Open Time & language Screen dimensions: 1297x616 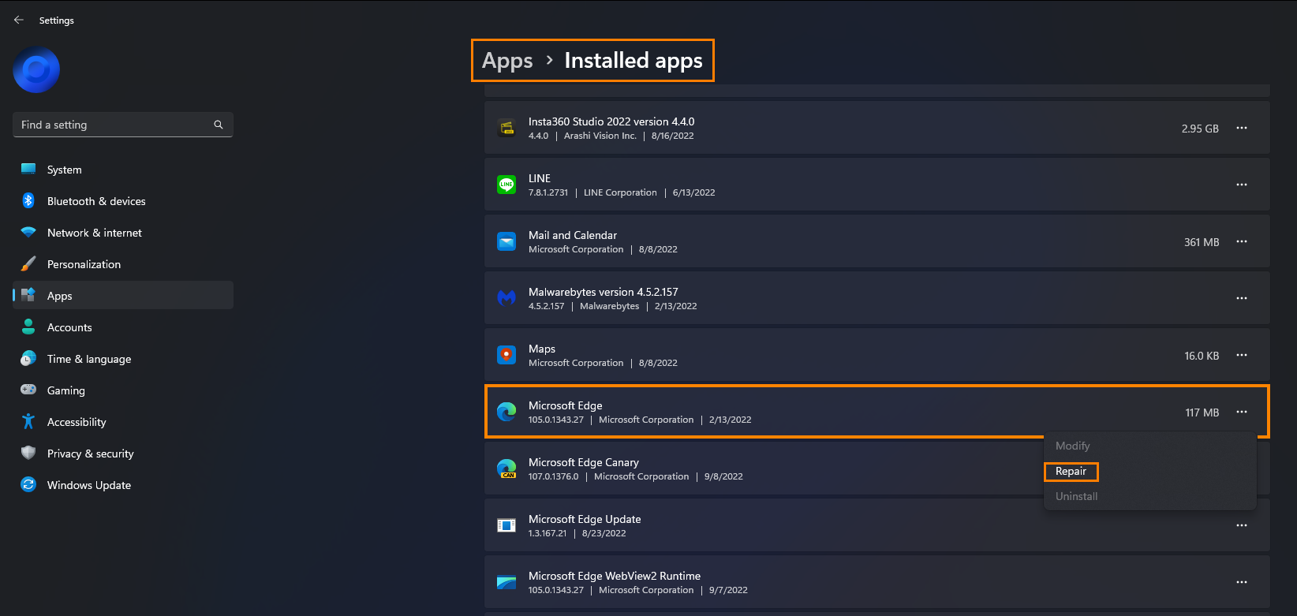tap(123, 359)
